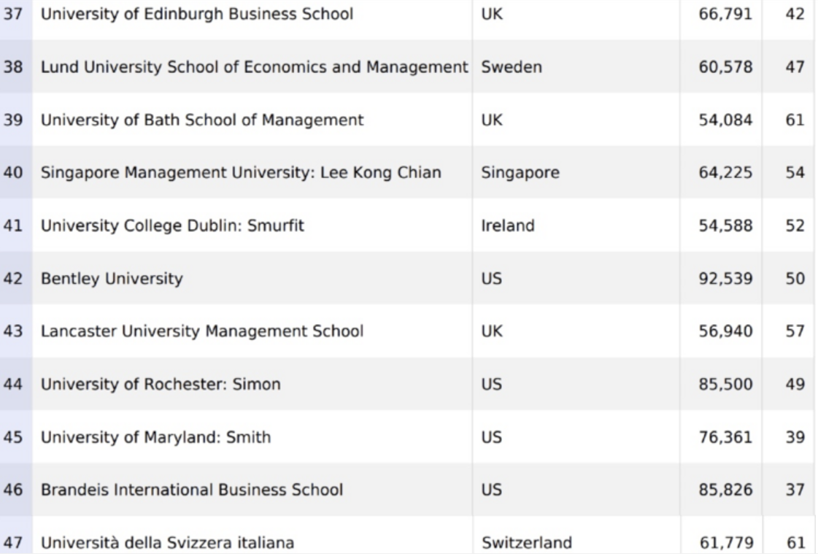Select the Sweden country cell
Screen dimensions: 818x554
pos(501,67)
